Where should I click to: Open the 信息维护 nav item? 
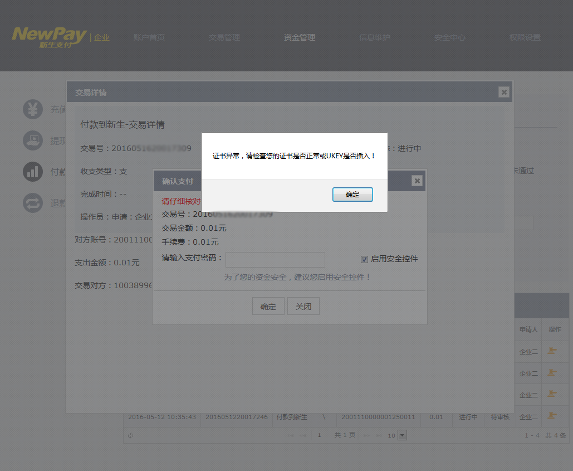(375, 37)
